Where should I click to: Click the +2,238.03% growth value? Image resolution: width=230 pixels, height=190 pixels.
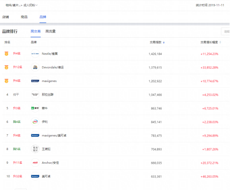(x=210, y=122)
